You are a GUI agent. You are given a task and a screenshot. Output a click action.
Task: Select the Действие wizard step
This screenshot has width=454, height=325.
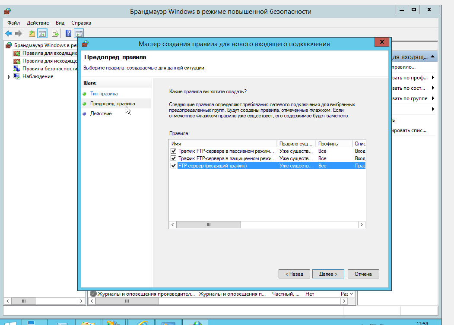click(x=101, y=114)
